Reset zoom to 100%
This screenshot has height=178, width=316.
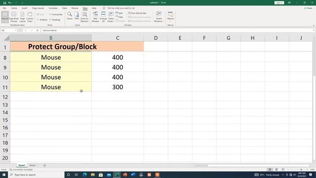point(77,16)
